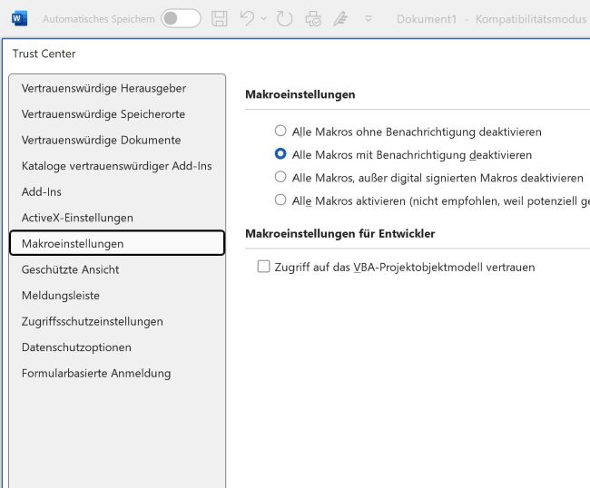The height and width of the screenshot is (488, 590).
Task: Click the print preview icon in title bar
Action: [x=312, y=18]
